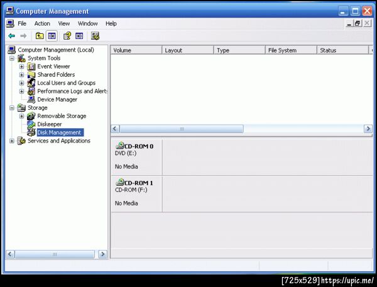The height and width of the screenshot is (287, 377).
Task: Click the Up one level folder icon
Action: [x=40, y=36]
